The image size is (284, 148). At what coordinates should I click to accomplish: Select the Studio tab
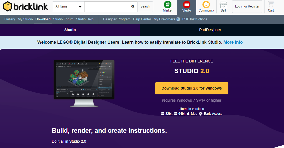pyautogui.click(x=70, y=30)
